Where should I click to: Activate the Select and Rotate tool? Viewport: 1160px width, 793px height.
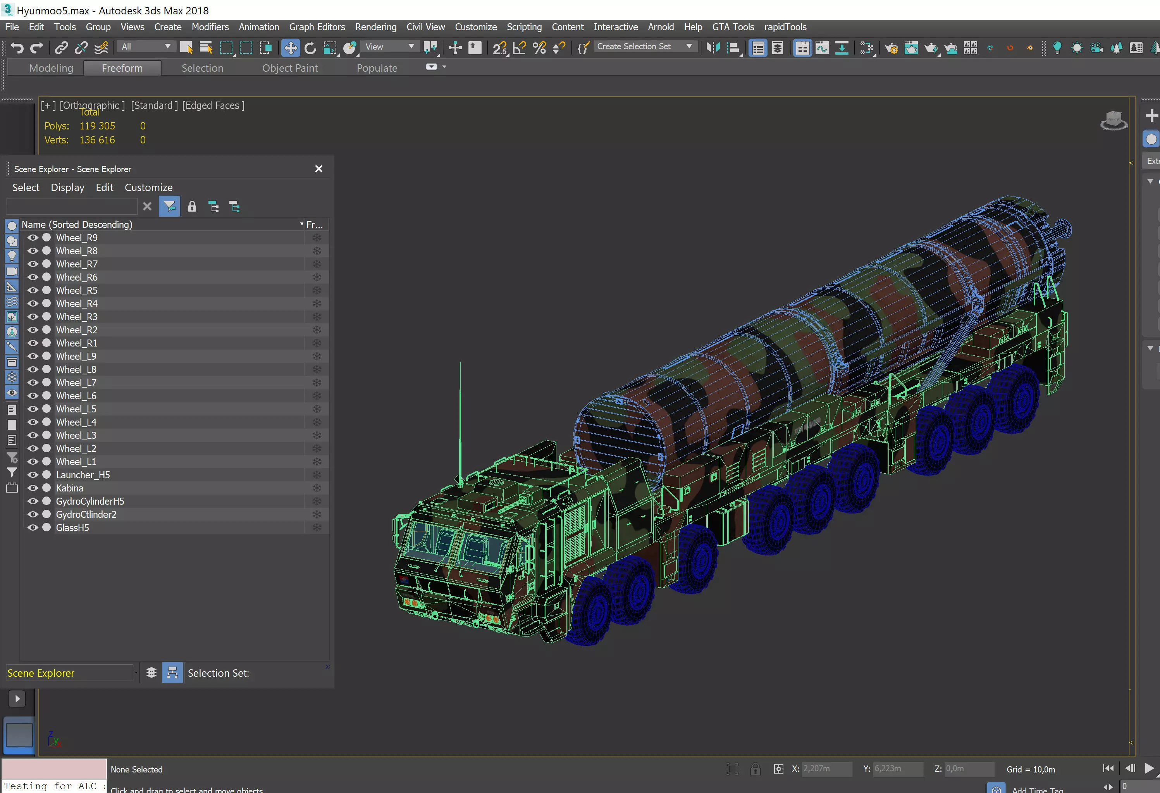[x=310, y=48]
